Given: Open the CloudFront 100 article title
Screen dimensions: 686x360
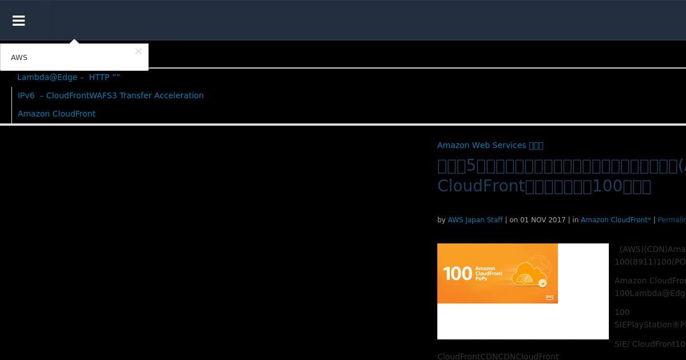Looking at the screenshot, I should pos(561,176).
